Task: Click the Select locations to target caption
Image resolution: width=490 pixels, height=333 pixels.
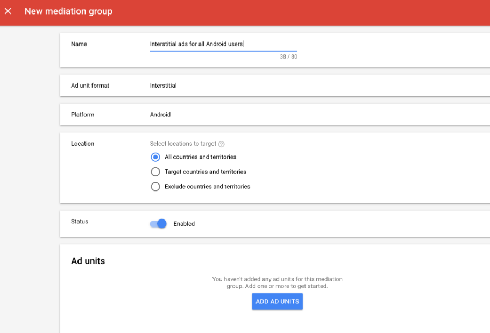Action: [x=183, y=144]
